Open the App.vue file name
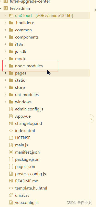The image size is (96, 207). point(23,116)
